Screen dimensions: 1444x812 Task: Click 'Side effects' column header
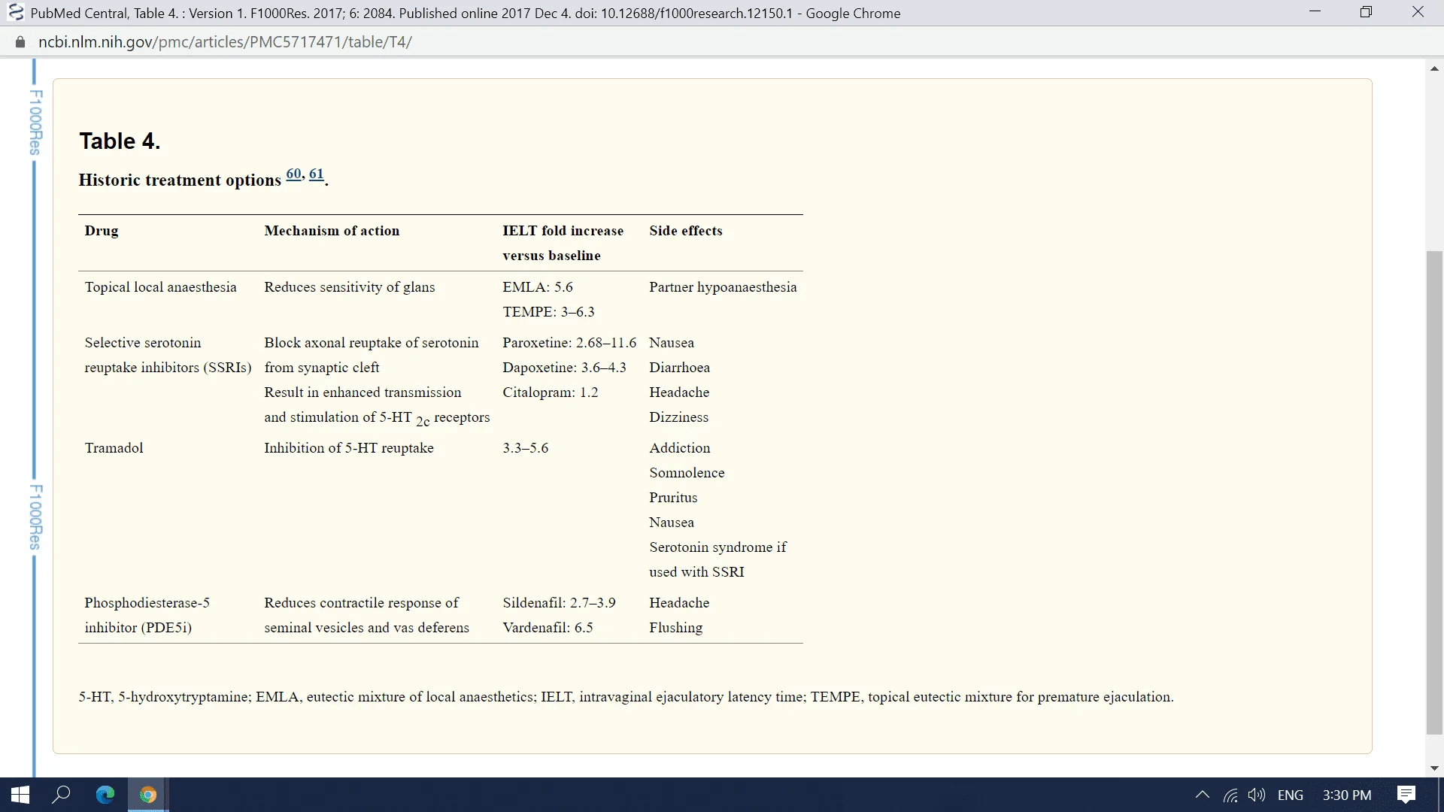tap(686, 231)
